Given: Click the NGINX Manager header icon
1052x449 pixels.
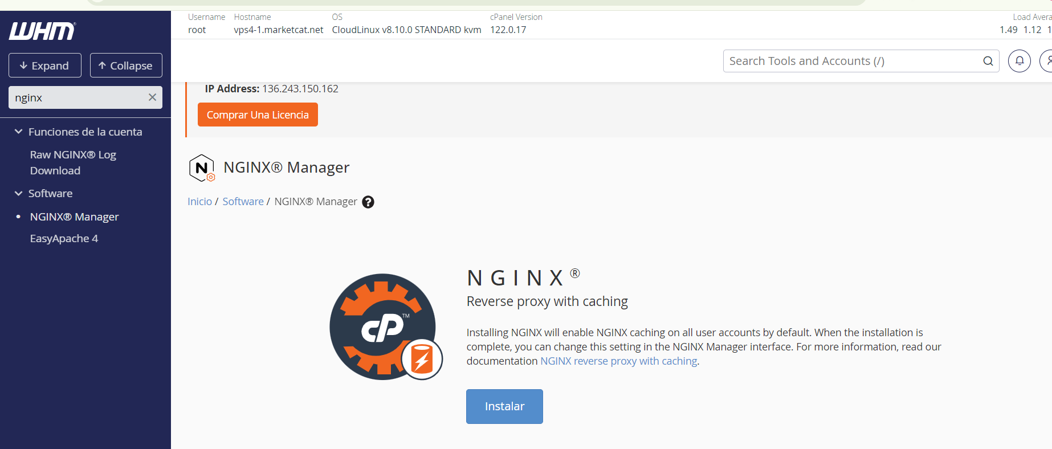Looking at the screenshot, I should [202, 168].
